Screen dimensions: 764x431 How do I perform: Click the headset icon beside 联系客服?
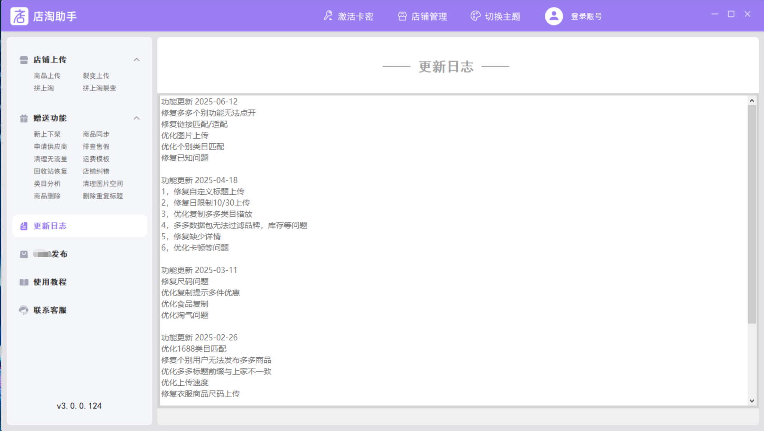click(x=24, y=310)
